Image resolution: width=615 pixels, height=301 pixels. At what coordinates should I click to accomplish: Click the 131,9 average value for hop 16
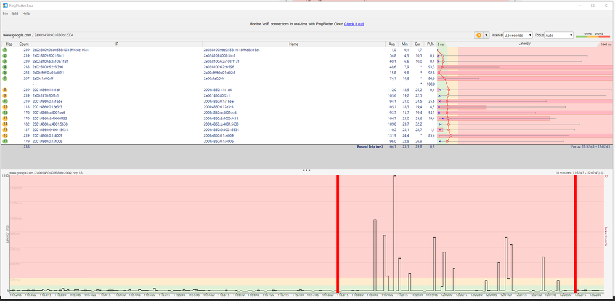click(x=392, y=135)
